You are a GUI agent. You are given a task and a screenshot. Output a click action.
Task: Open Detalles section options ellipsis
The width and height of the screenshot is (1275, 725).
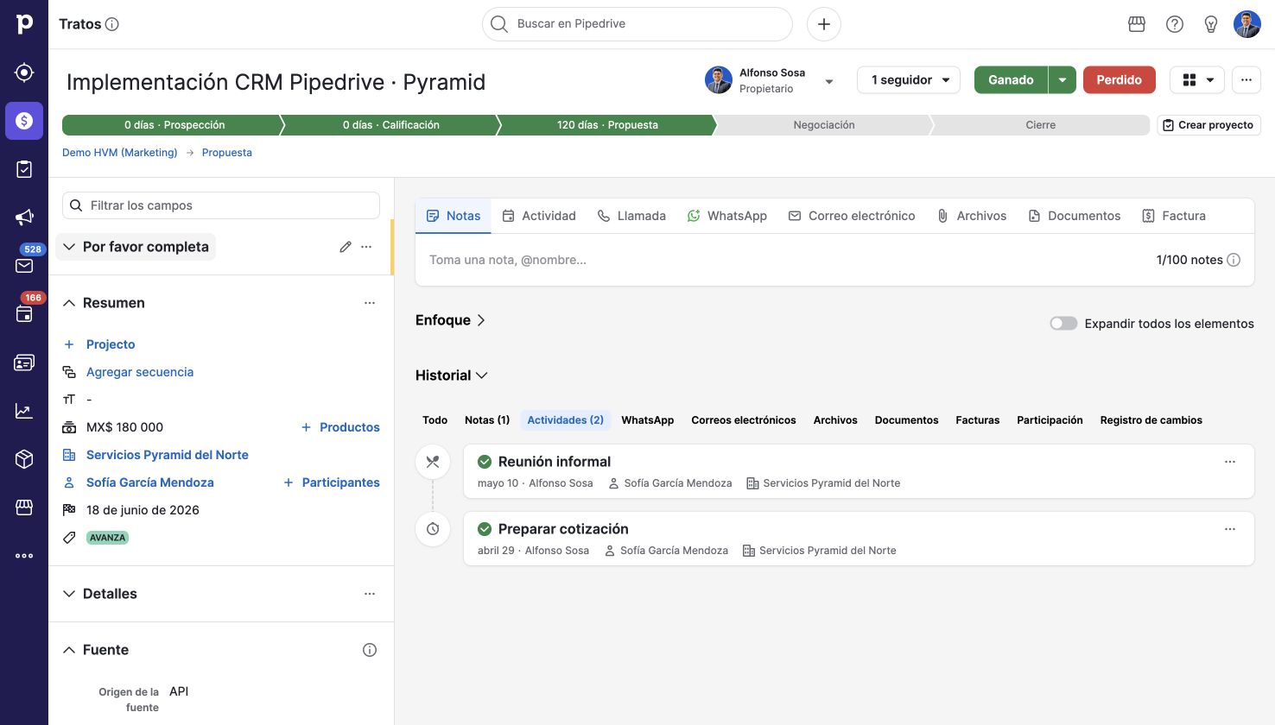370,594
